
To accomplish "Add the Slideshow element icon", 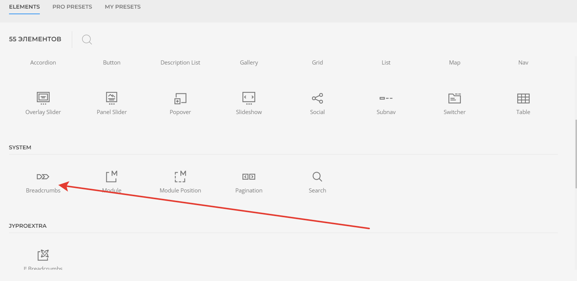I will [249, 98].
